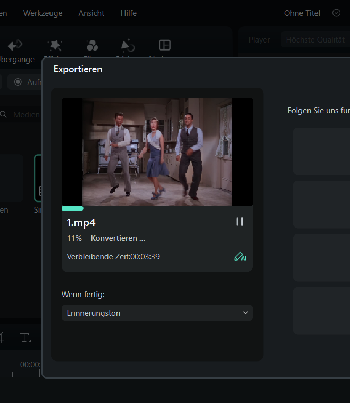Select the effects star icon

coord(55,45)
